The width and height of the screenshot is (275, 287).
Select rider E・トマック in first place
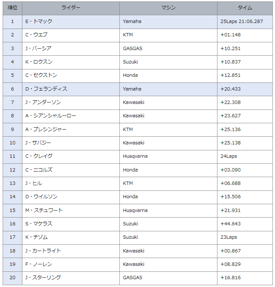(39, 22)
